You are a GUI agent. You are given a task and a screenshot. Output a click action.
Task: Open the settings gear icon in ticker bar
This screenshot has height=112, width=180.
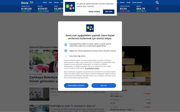157,9
